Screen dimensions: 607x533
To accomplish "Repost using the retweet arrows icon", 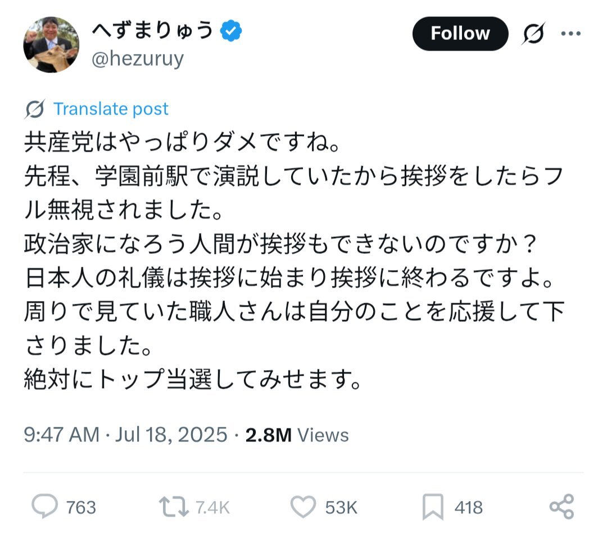I will (174, 507).
